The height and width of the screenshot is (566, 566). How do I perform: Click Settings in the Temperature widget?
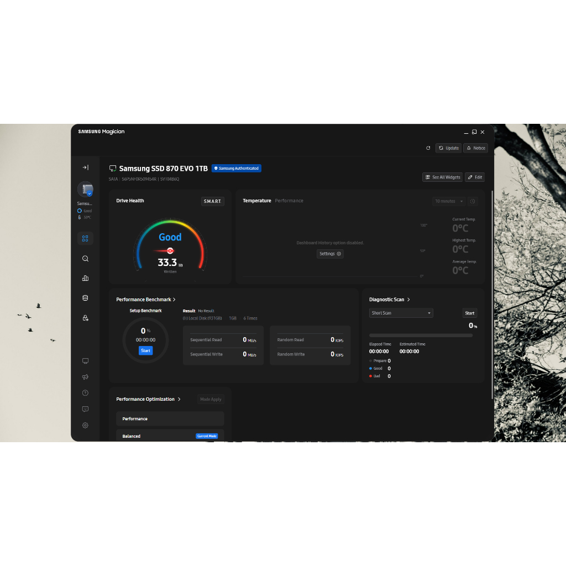[330, 254]
